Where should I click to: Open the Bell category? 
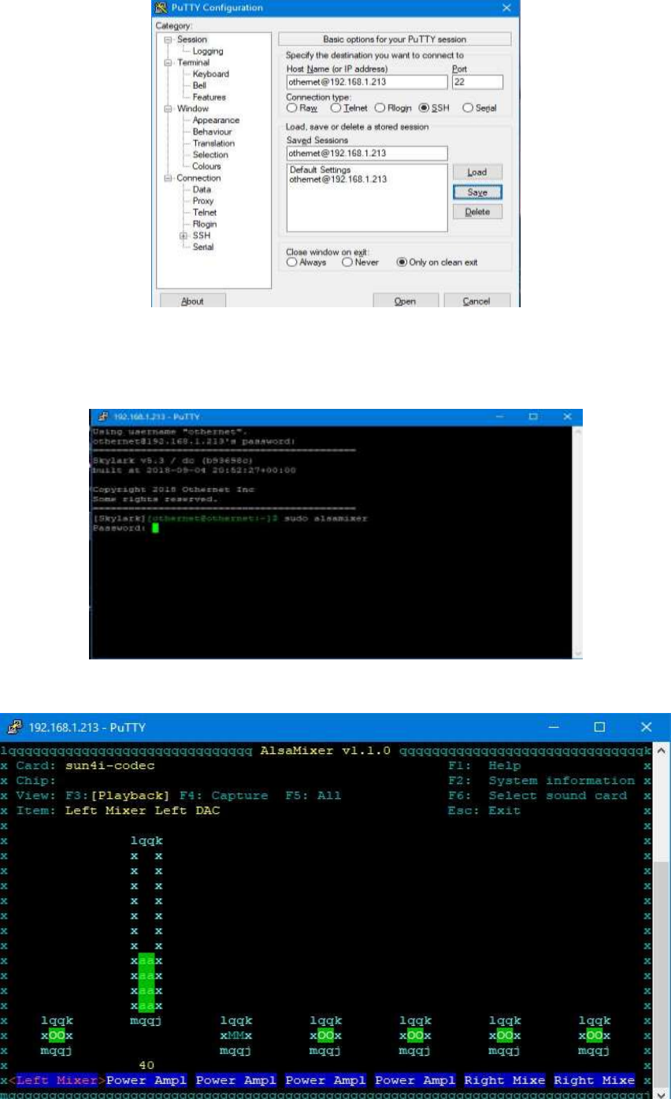(200, 85)
